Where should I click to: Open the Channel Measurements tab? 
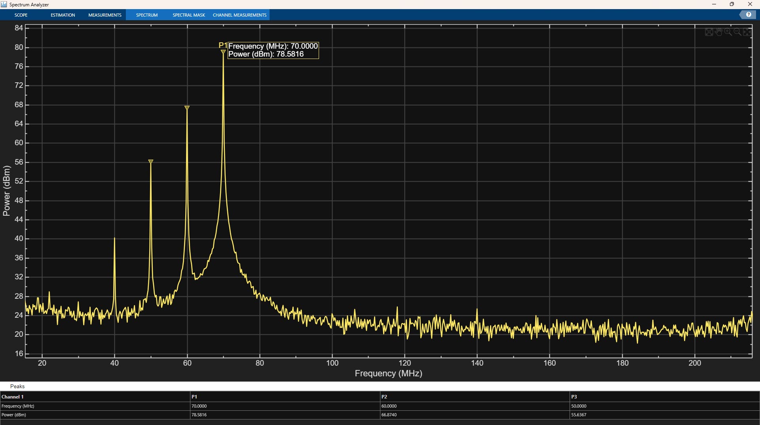[x=239, y=15]
